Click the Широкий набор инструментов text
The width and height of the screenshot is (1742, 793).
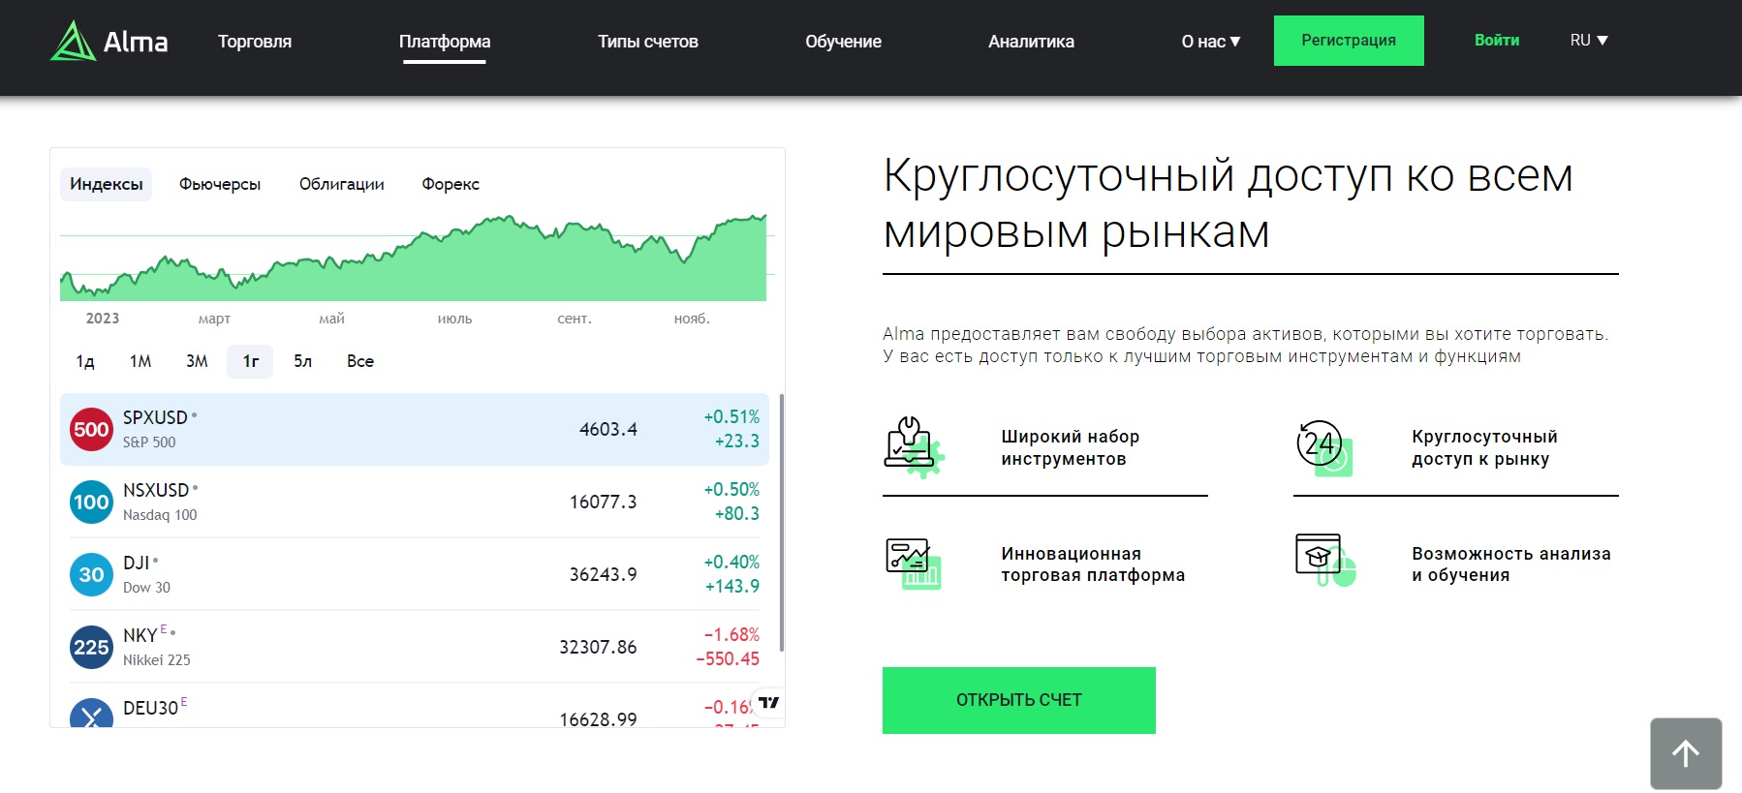click(x=1071, y=447)
